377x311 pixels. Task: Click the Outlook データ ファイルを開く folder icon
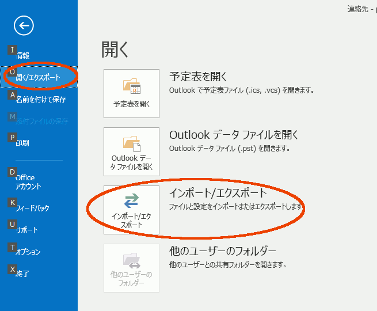[131, 143]
